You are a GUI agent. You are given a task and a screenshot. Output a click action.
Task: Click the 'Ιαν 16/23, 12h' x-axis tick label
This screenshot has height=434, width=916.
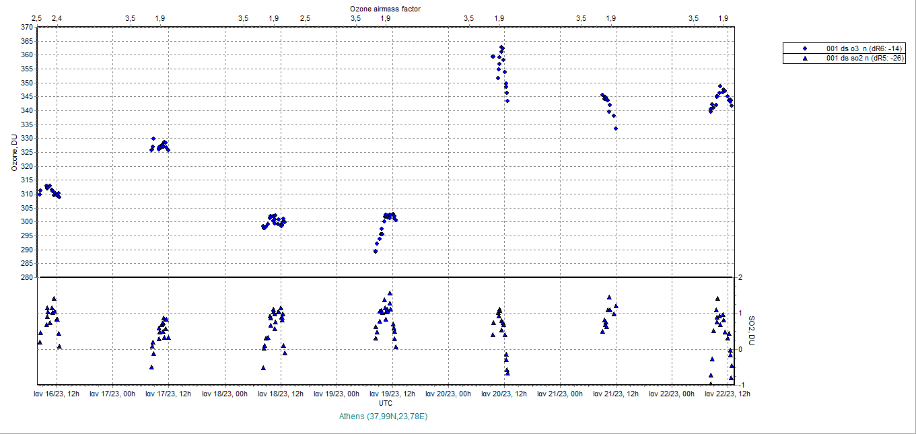click(x=56, y=394)
